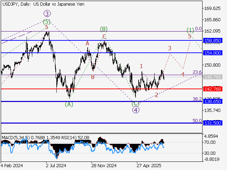
Task: Click the red A wave label
Action: tap(87, 43)
